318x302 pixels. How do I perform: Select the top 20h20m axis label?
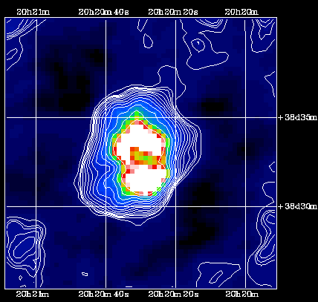tap(241, 12)
